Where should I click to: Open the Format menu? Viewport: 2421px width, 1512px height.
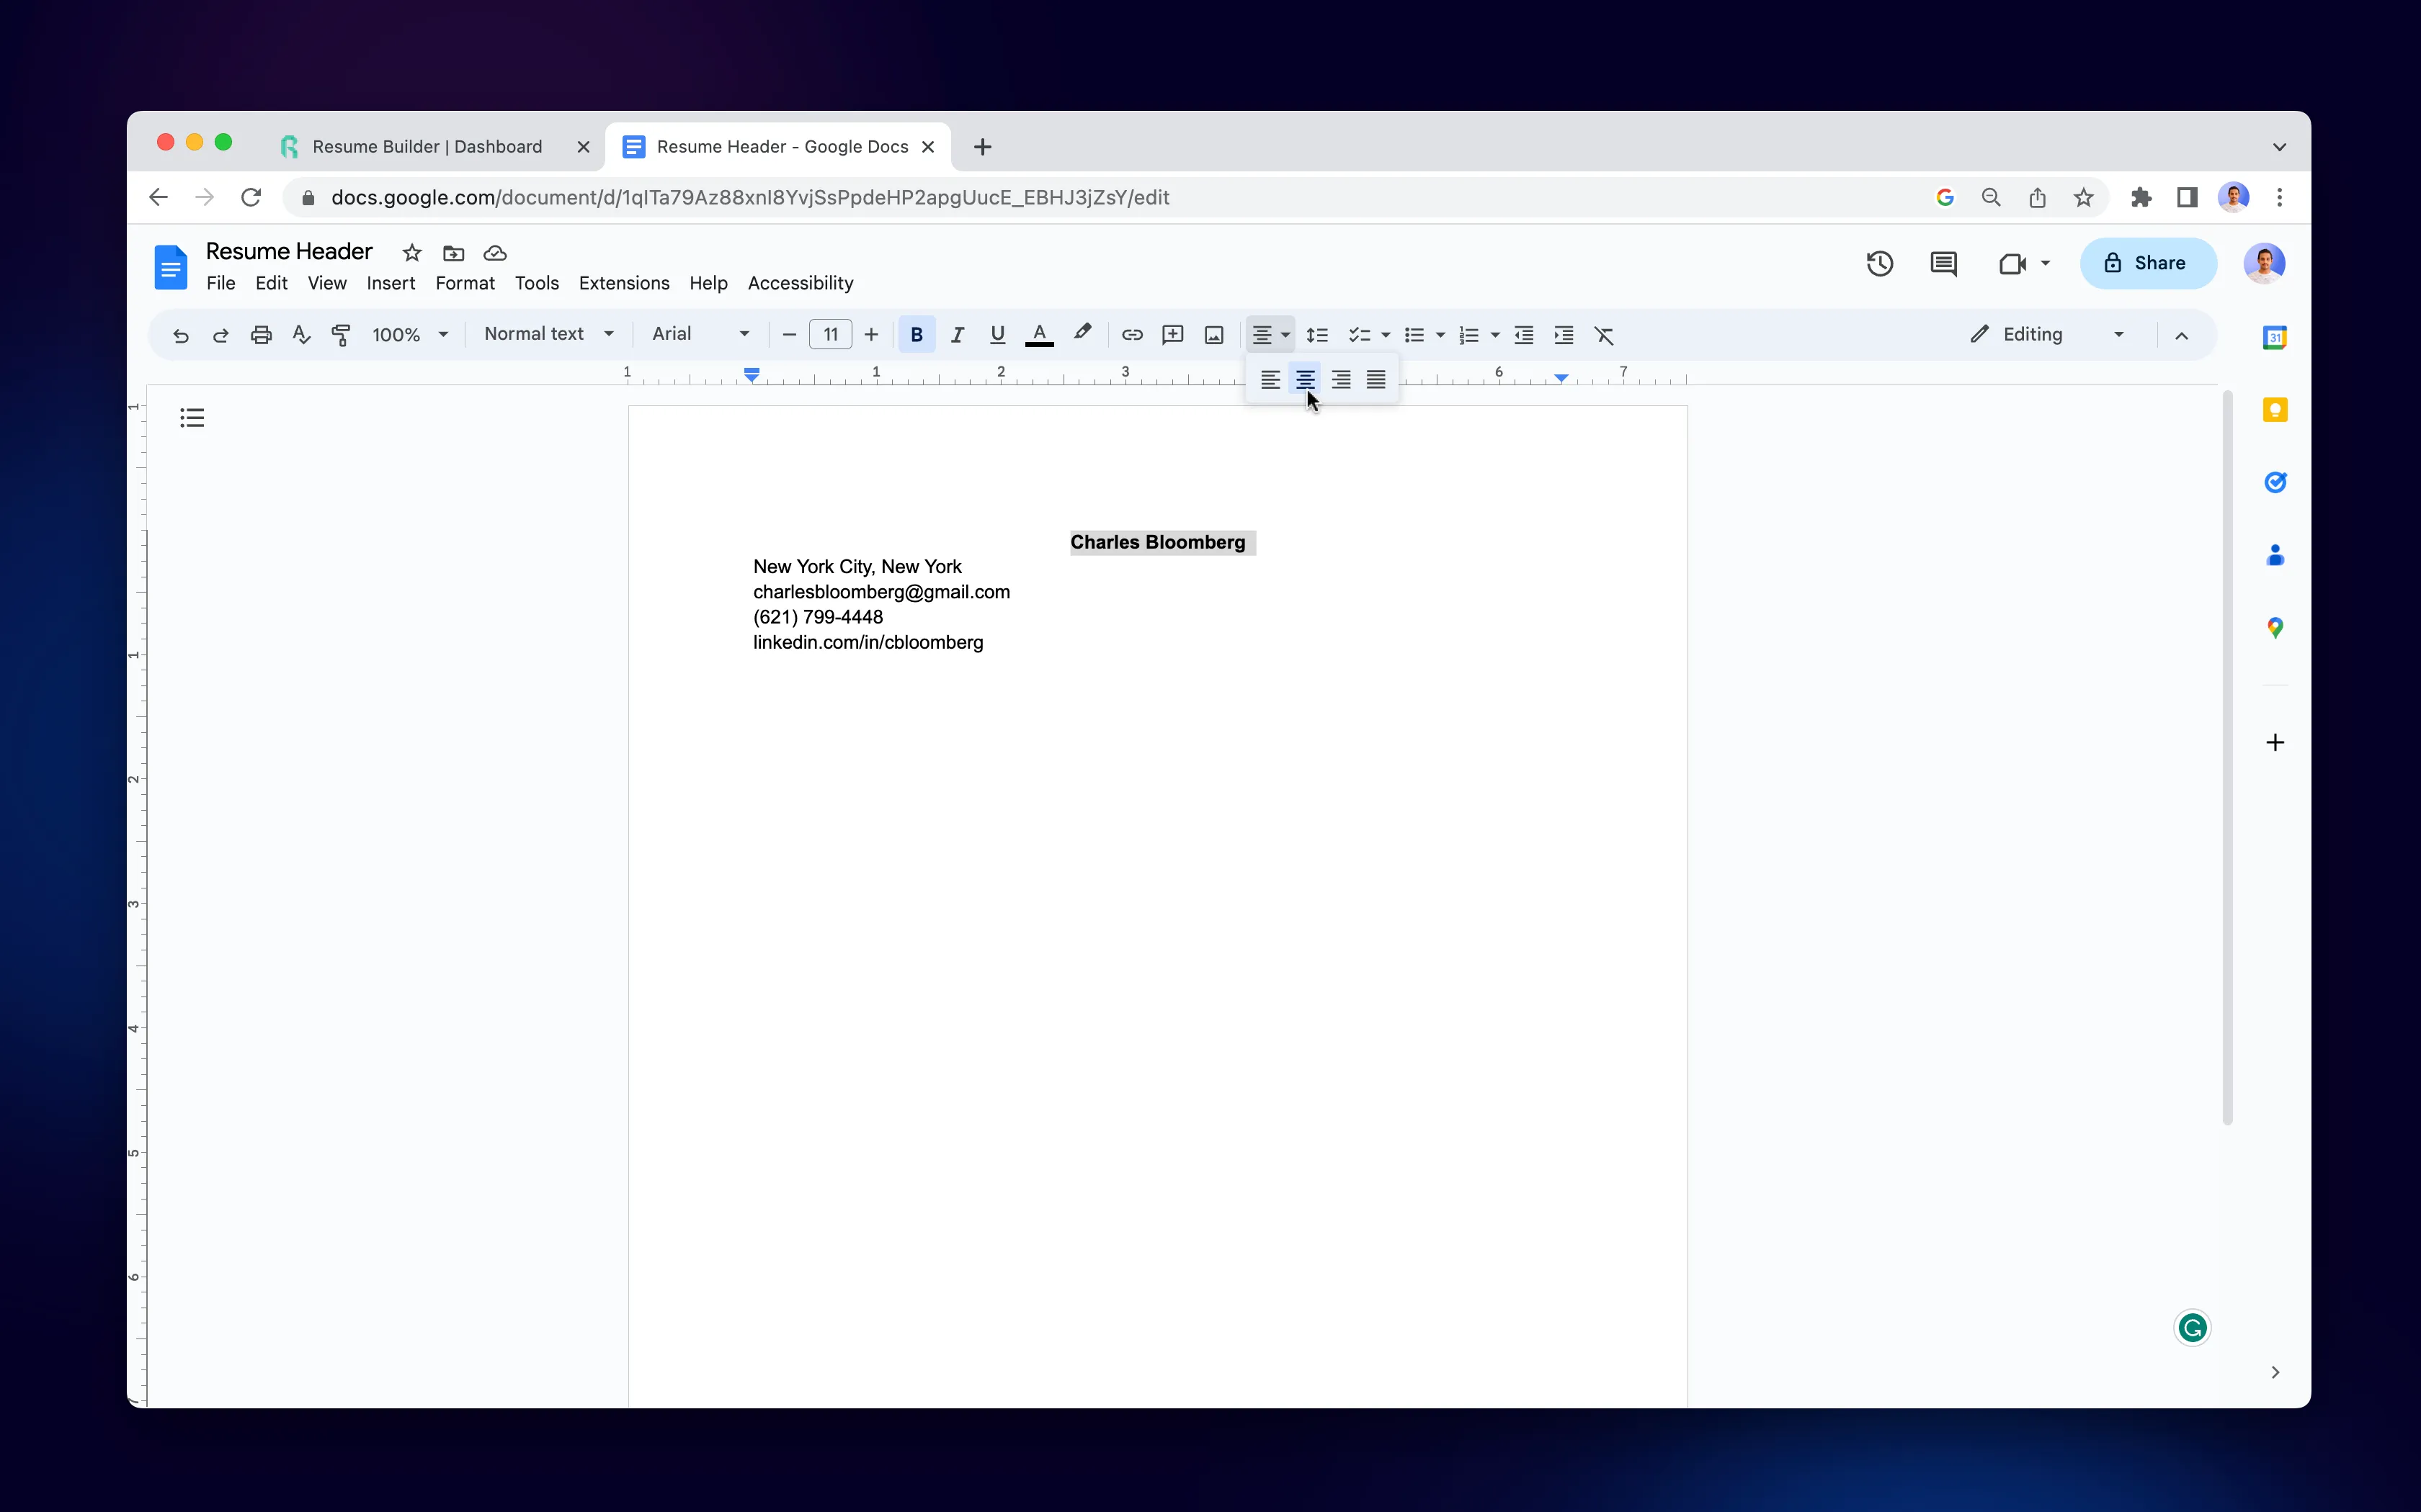point(463,282)
